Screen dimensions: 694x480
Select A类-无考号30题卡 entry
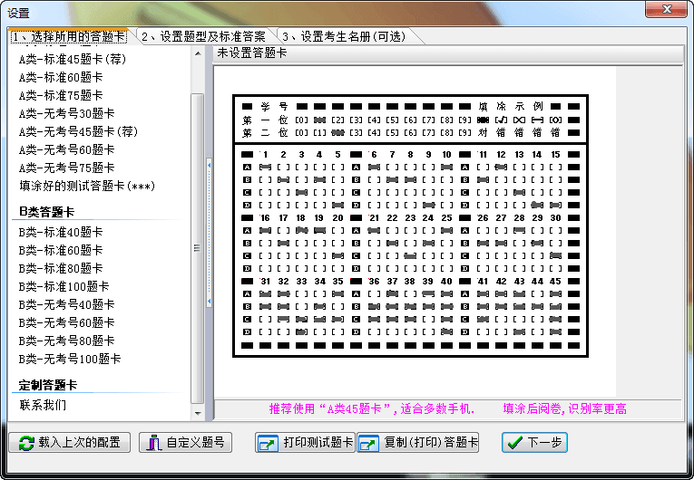point(66,113)
